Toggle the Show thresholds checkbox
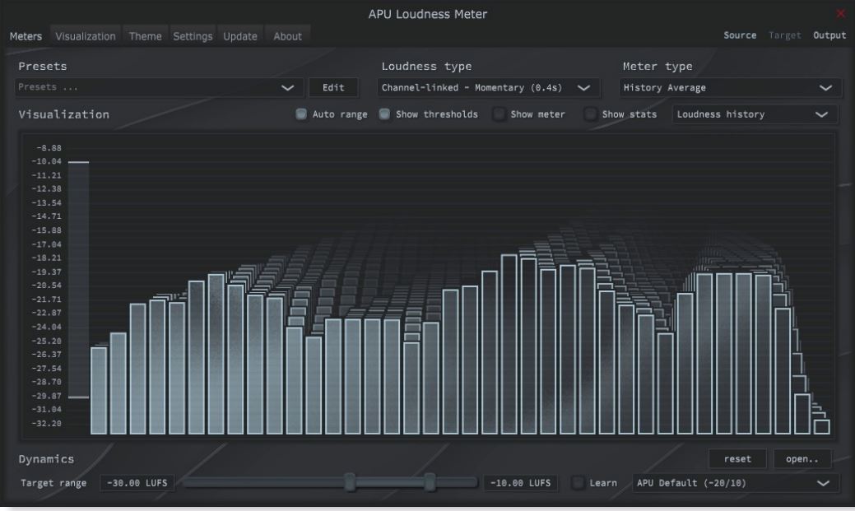The width and height of the screenshot is (855, 511). 384,114
